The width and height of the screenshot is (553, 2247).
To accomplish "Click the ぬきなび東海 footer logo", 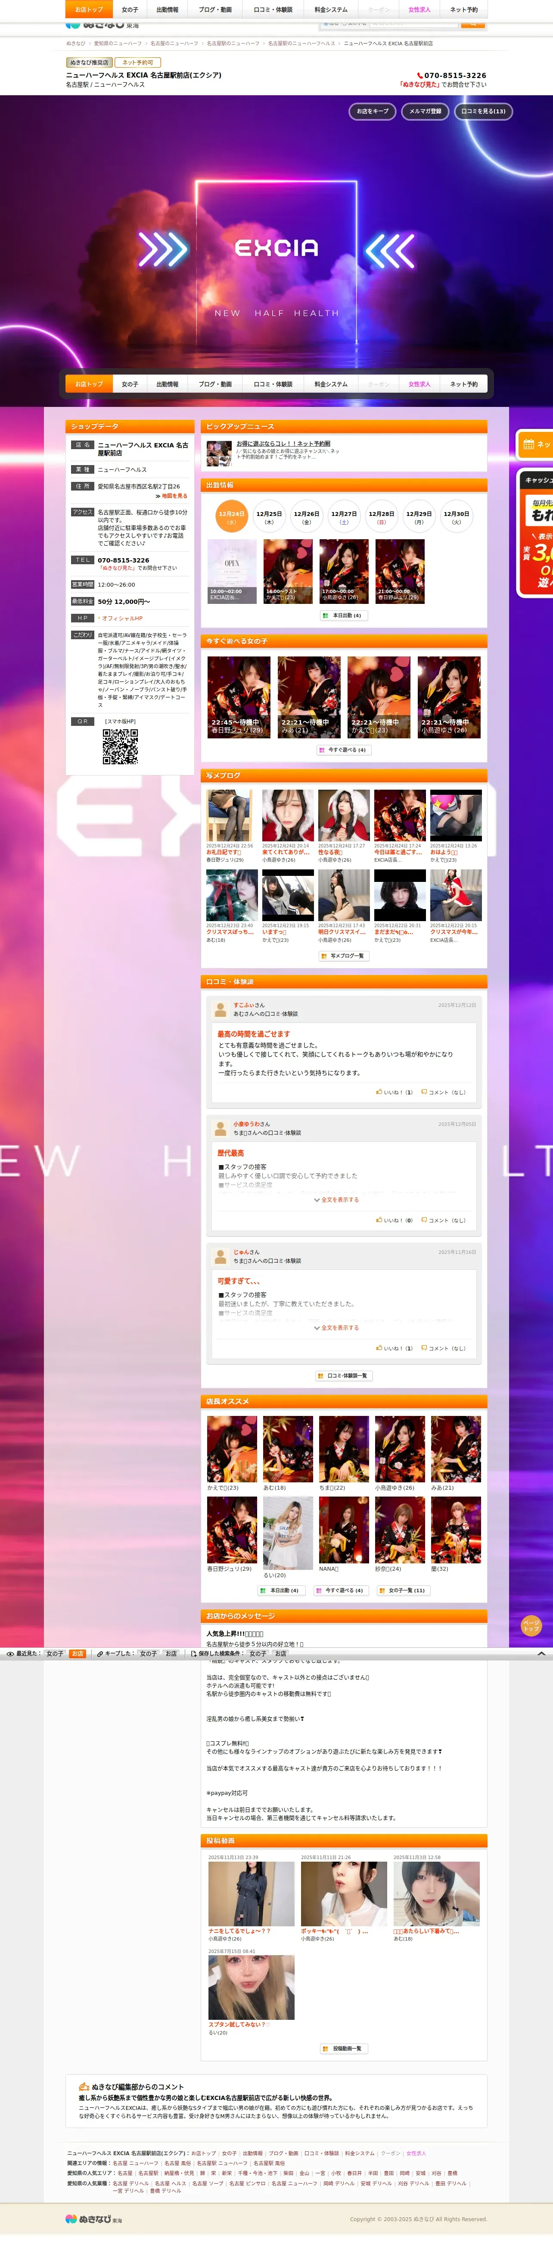I will (94, 2218).
